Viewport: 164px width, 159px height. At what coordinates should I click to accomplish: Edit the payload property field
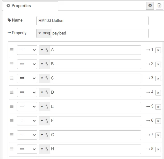100,33
